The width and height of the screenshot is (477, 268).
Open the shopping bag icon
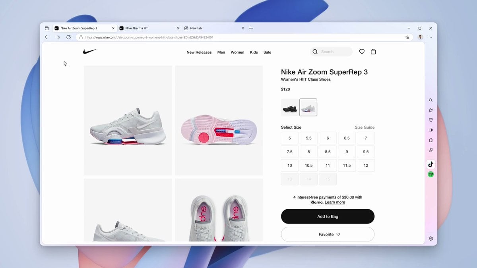pyautogui.click(x=373, y=52)
